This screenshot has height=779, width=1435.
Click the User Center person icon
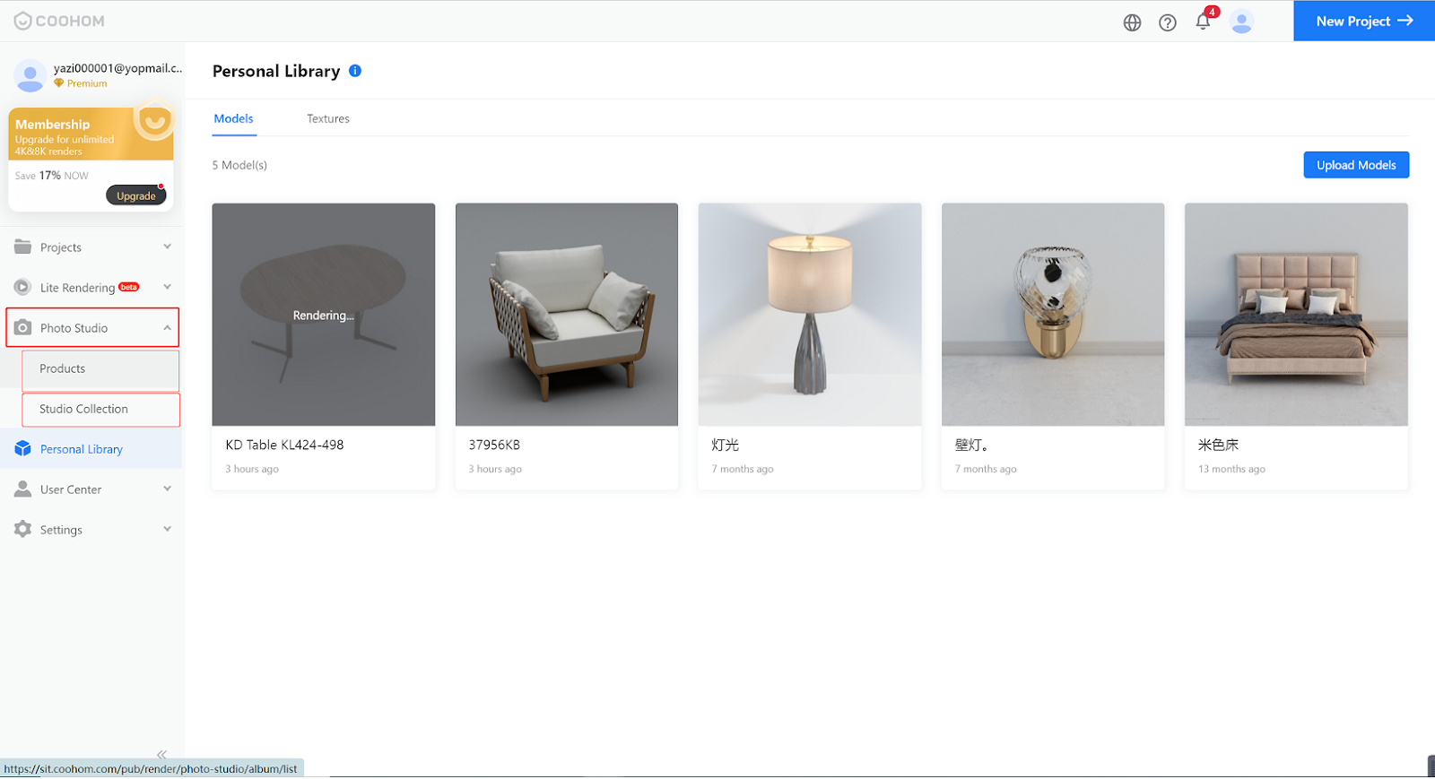point(22,489)
